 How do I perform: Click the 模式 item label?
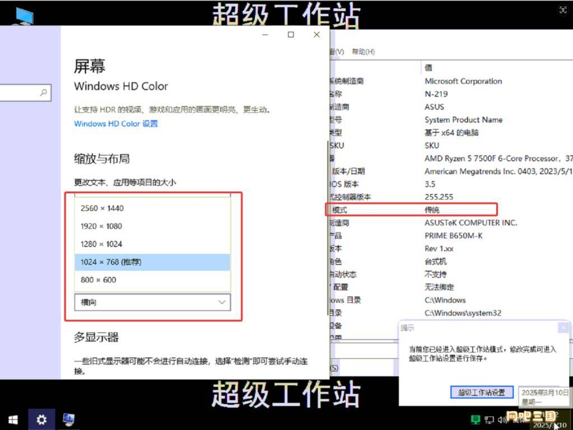(x=339, y=210)
